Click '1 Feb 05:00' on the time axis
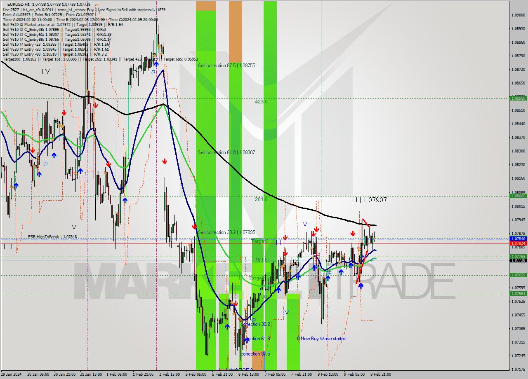Screen dimensions: 528x379 tap(117, 374)
